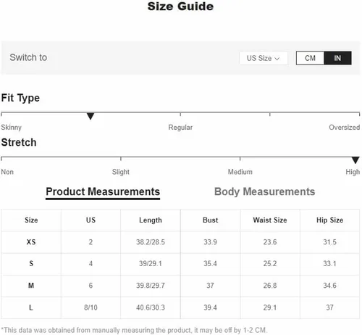Select the S size row

coord(180,264)
